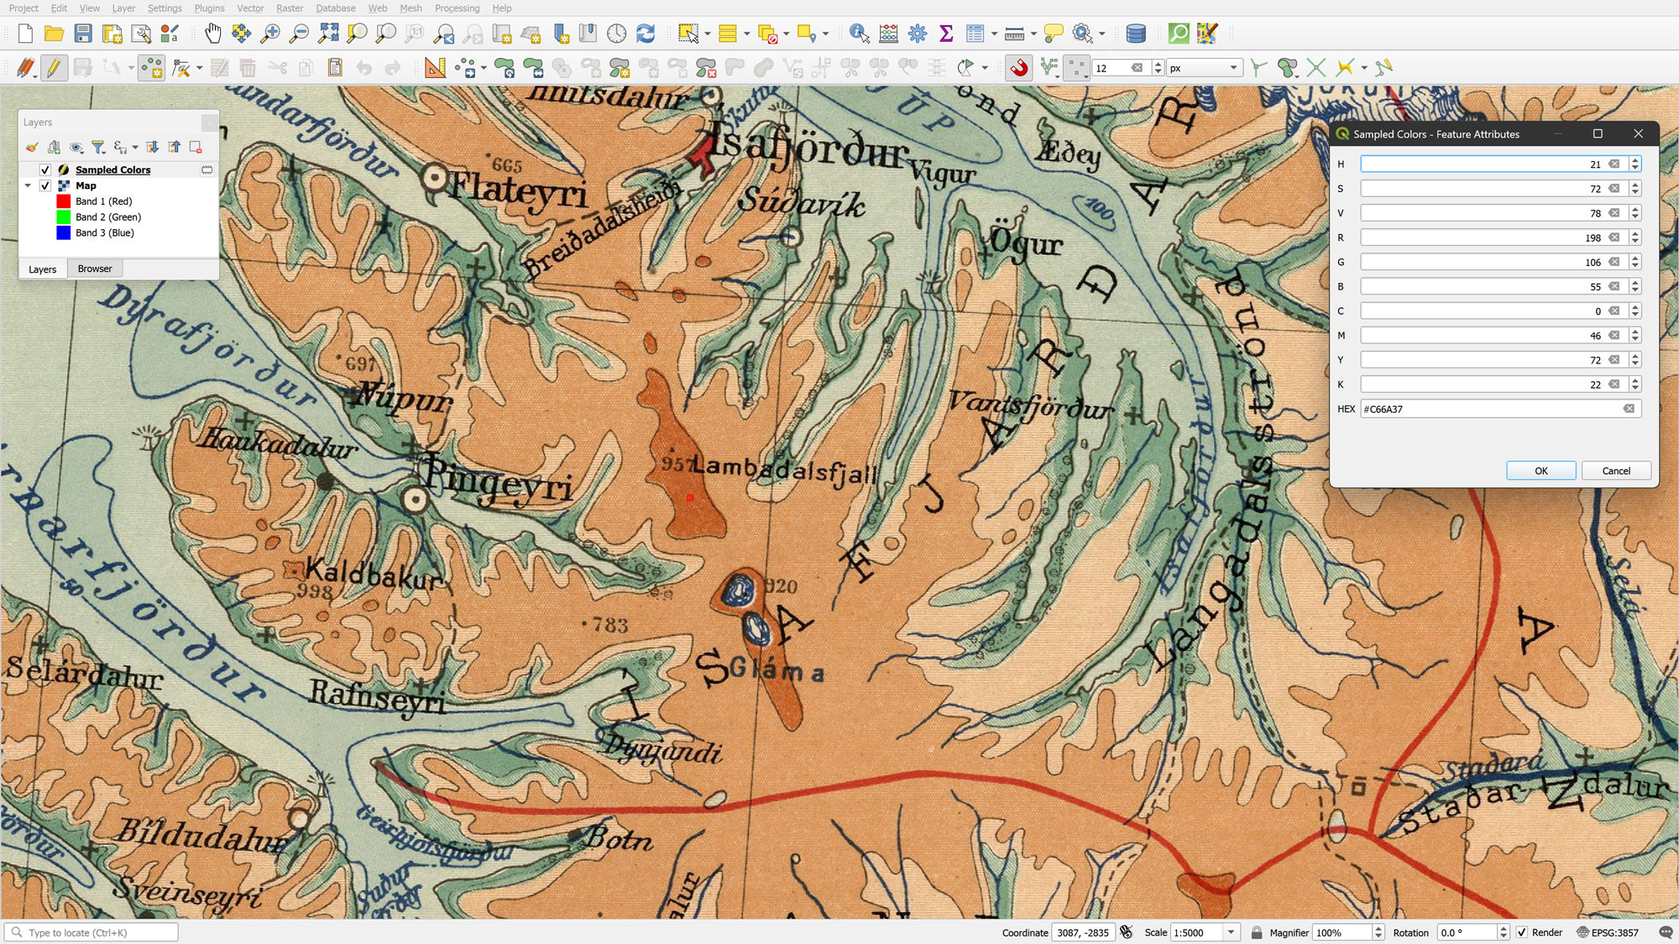Click Zoom Full extent icon

click(x=328, y=34)
